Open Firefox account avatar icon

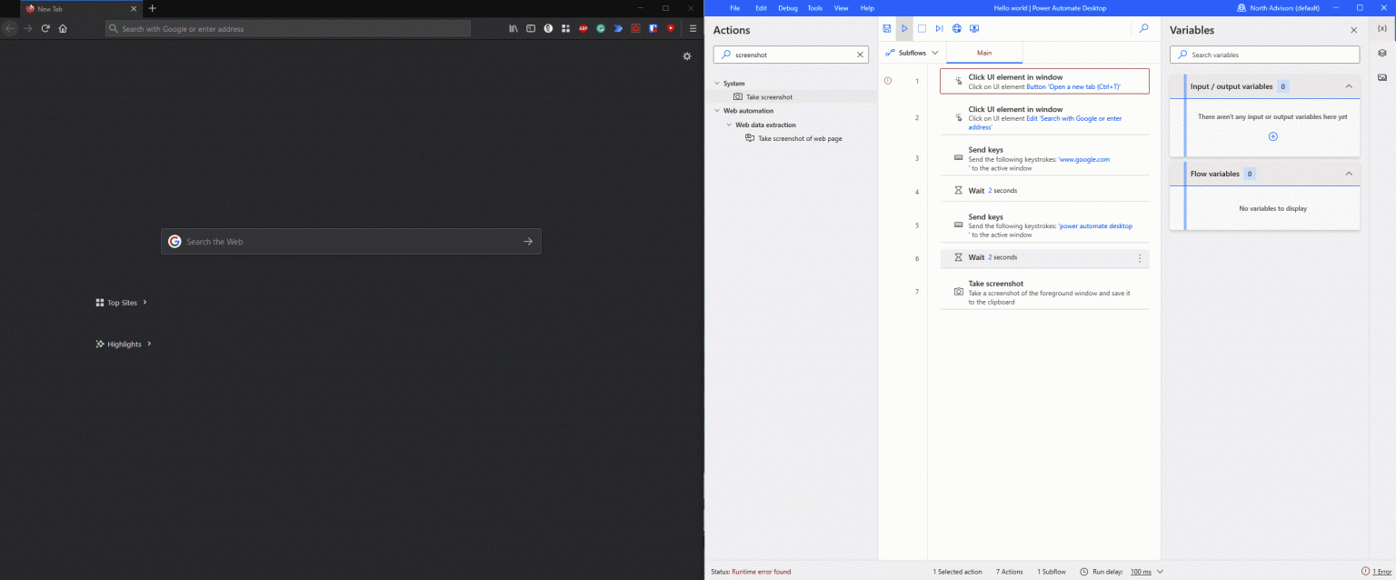[x=548, y=28]
